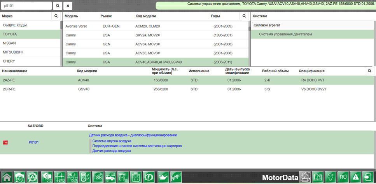Click the red TSB badge beside P0101
This screenshot has height=184, width=376.
(5, 142)
